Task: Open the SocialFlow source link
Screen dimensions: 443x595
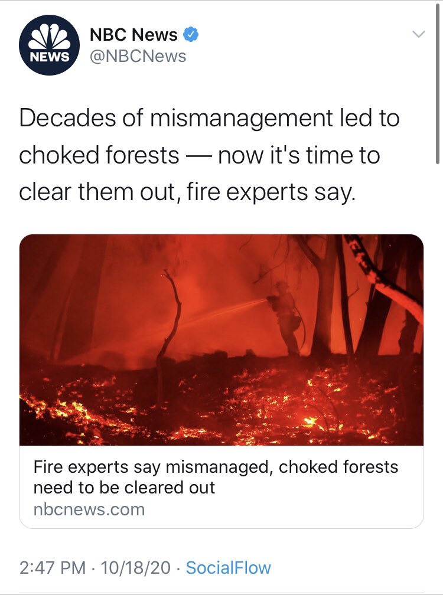Action: (228, 568)
